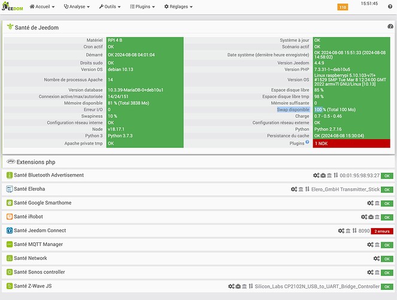397x300 pixels.
Task: Open gears configuration icon in Jeedom Connect row
Action: pos(341,231)
